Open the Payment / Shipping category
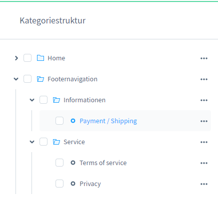 pos(108,121)
